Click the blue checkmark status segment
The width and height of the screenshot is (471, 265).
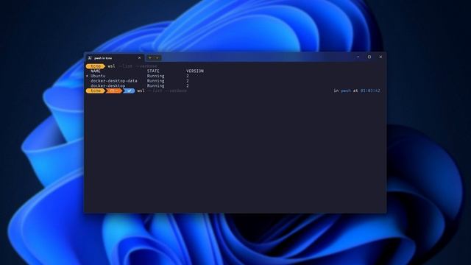coord(130,91)
